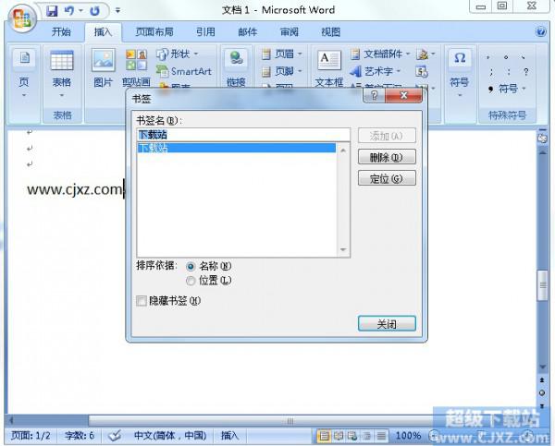
Task: Click the 书签名 text input field
Action: coord(243,135)
